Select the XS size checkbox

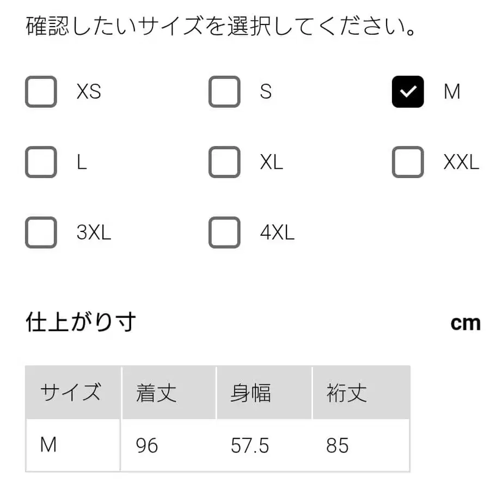(40, 91)
